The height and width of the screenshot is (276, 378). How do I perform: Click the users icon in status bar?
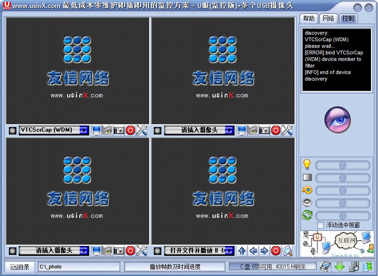pos(368,267)
